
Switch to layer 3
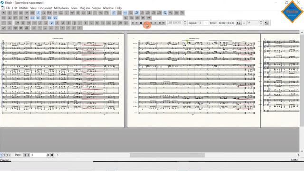pos(7,155)
